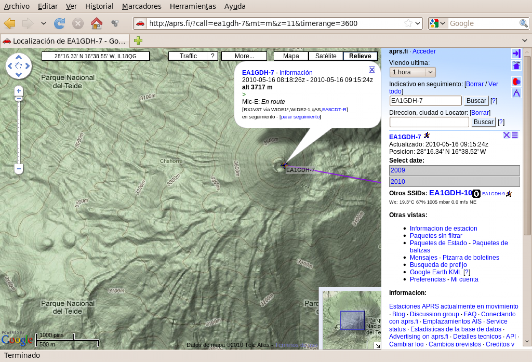Open the URL bar history dropdown

pyautogui.click(x=418, y=23)
